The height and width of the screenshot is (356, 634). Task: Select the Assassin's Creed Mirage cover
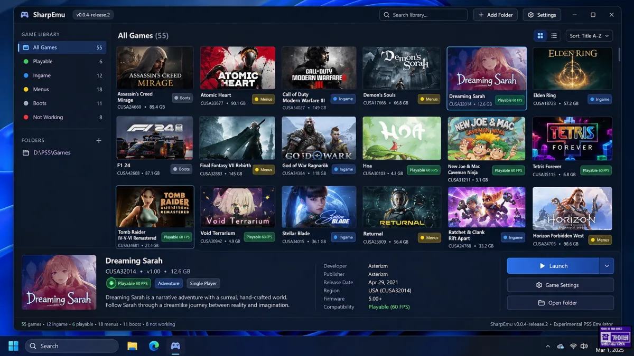(155, 68)
